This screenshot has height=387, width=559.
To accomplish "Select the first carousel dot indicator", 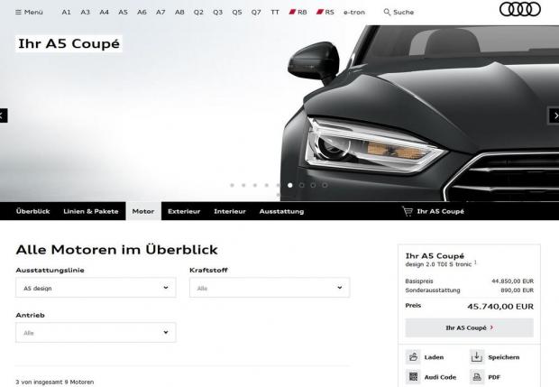I will tap(232, 185).
